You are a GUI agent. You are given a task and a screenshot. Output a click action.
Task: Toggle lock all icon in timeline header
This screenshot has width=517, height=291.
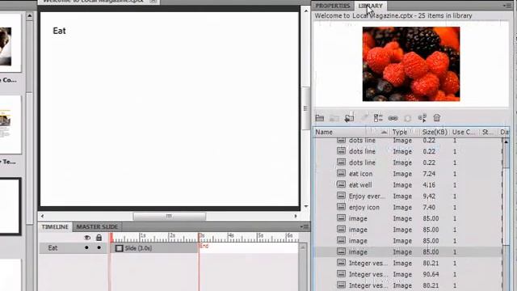coord(99,238)
